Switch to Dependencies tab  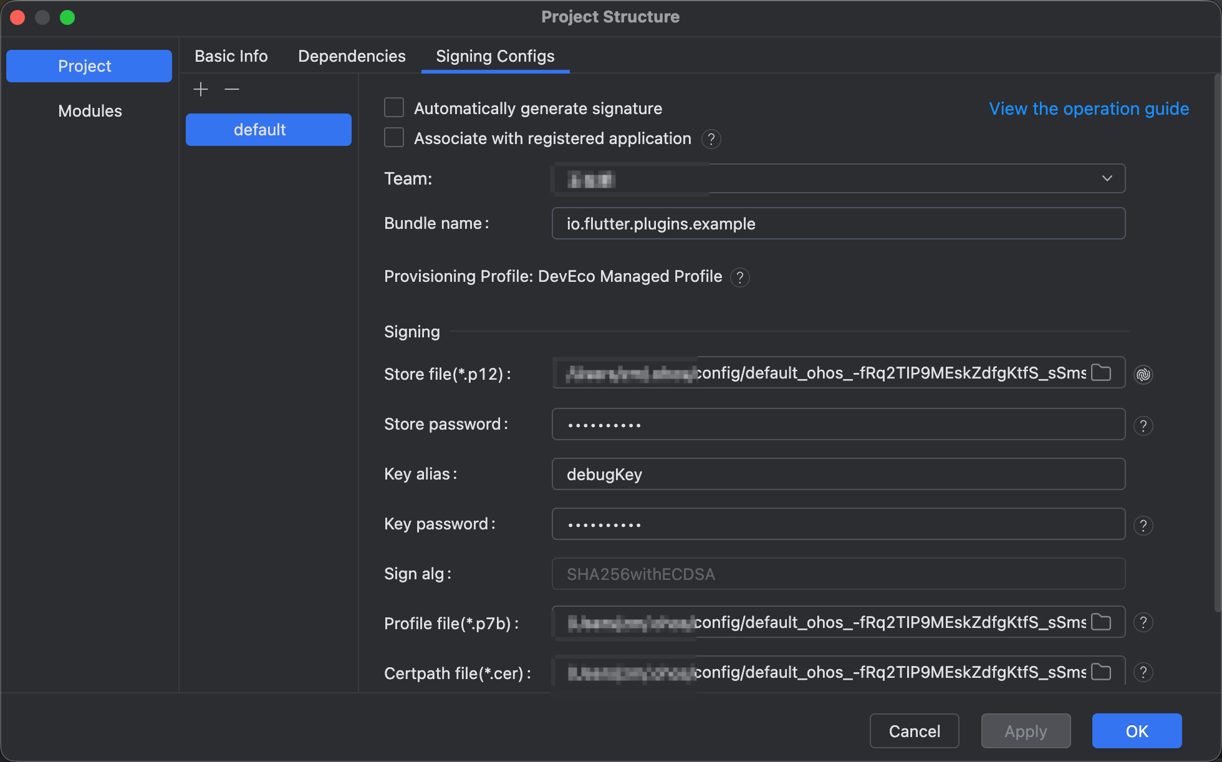click(x=352, y=56)
